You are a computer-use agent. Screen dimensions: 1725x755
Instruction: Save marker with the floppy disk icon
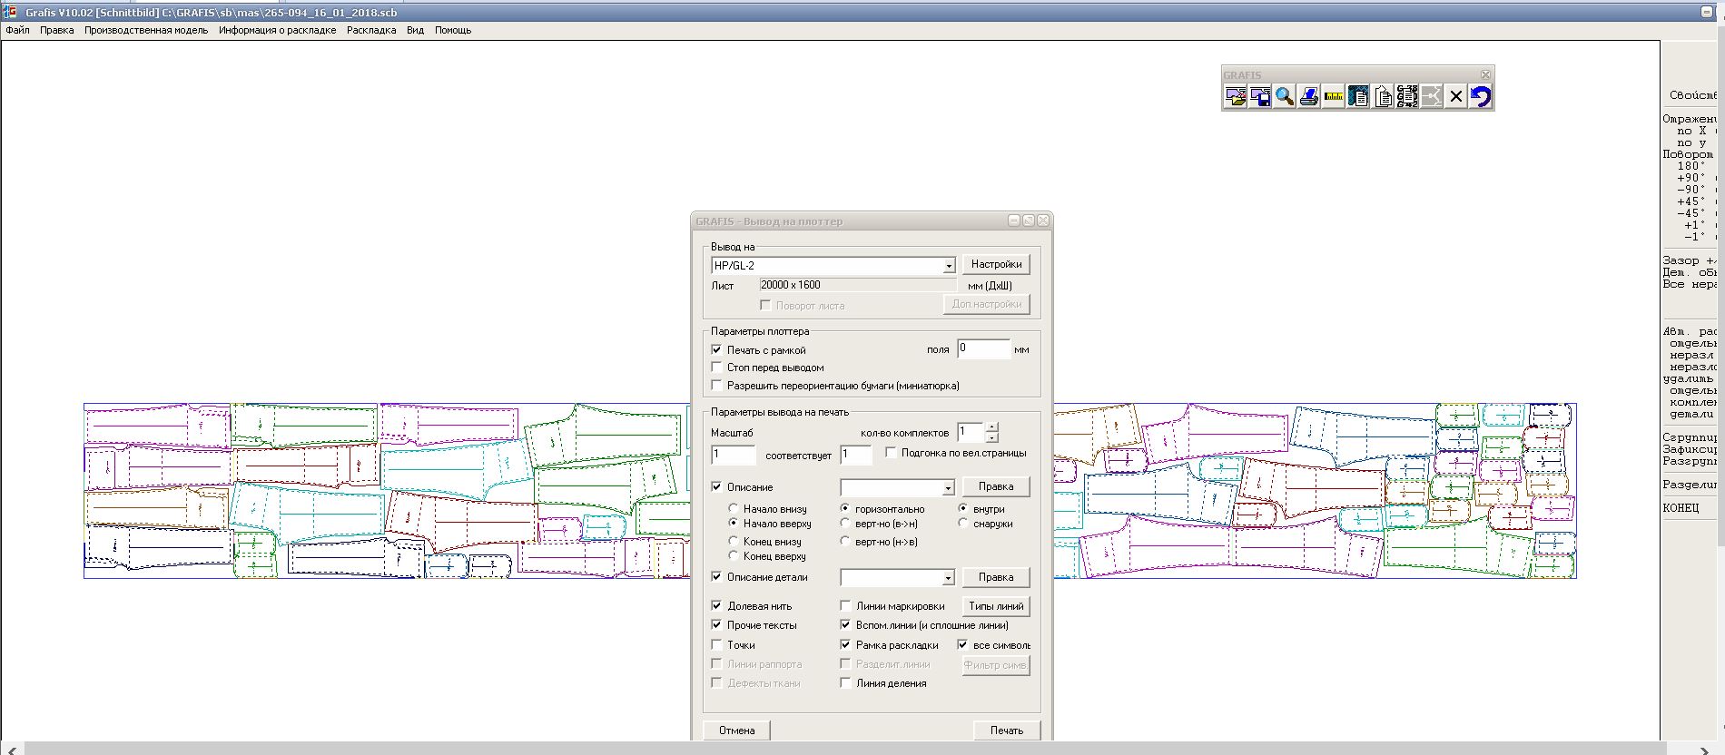click(1260, 96)
